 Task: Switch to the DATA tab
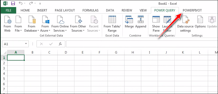click(110, 10)
